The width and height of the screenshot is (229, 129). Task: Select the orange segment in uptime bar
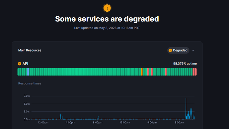click(x=142, y=72)
